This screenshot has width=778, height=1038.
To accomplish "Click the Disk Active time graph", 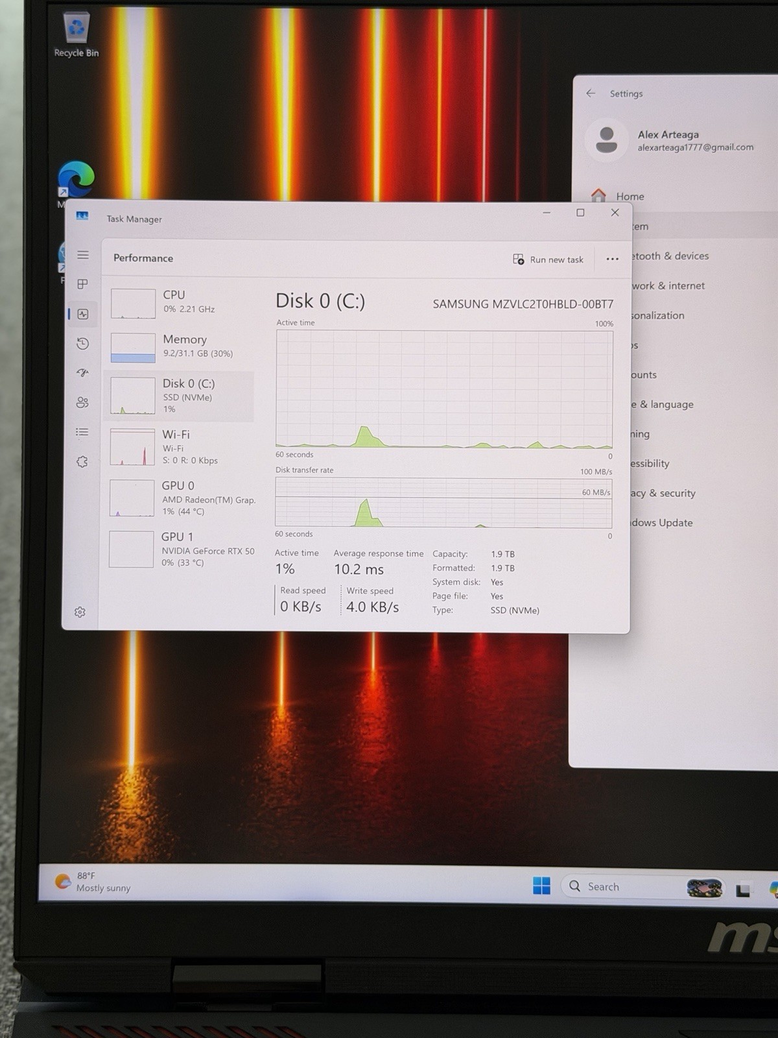I will (444, 389).
